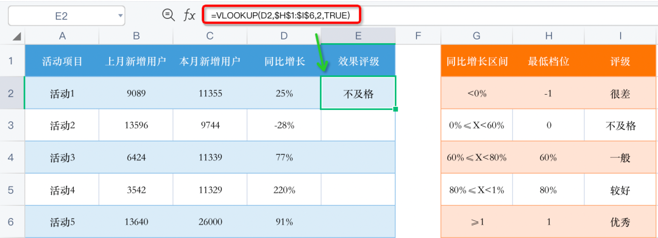The height and width of the screenshot is (238, 658).
Task: Click the green fill handle of cell E2
Action: pyautogui.click(x=395, y=109)
